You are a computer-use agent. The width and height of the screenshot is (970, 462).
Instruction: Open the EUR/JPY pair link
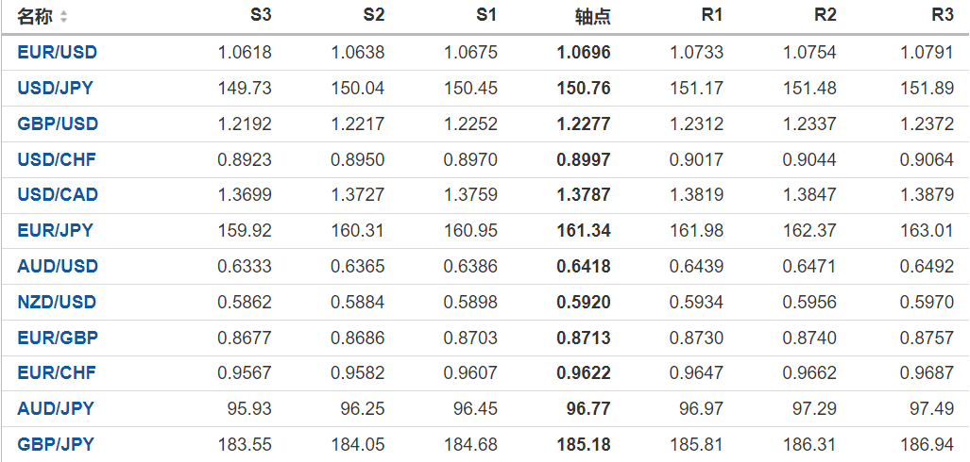pos(56,230)
